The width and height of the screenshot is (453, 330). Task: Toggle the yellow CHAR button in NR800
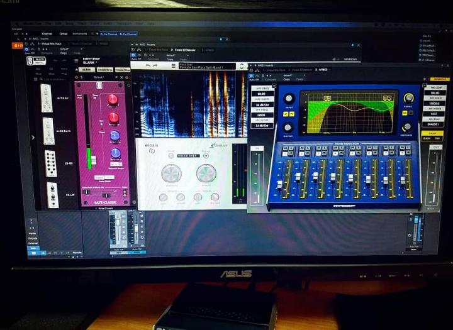[x=432, y=133]
